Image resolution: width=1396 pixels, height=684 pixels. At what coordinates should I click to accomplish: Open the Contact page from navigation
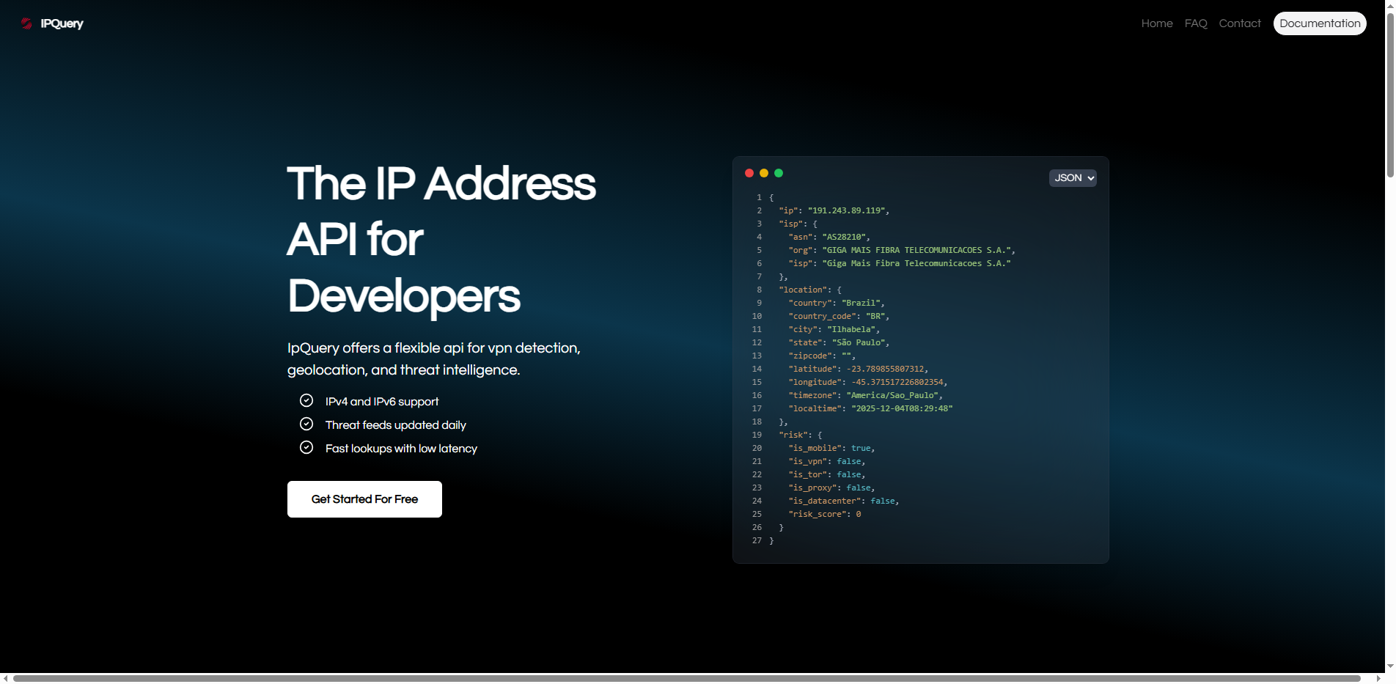1239,23
